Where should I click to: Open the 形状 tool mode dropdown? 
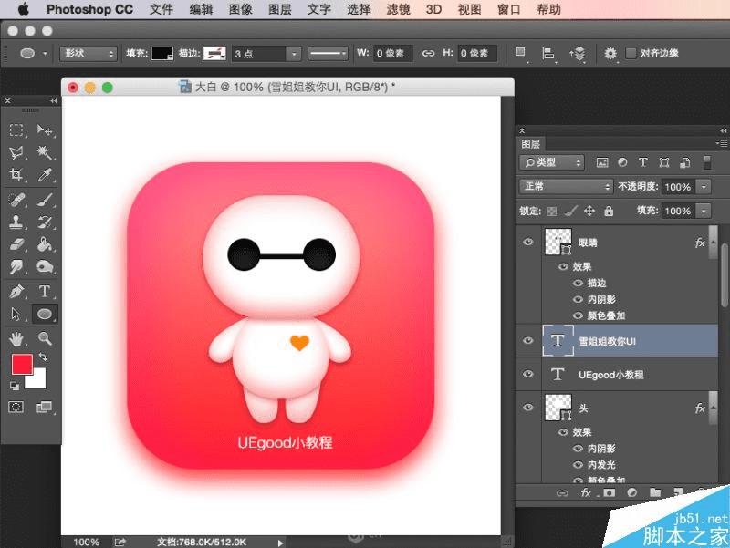(89, 54)
